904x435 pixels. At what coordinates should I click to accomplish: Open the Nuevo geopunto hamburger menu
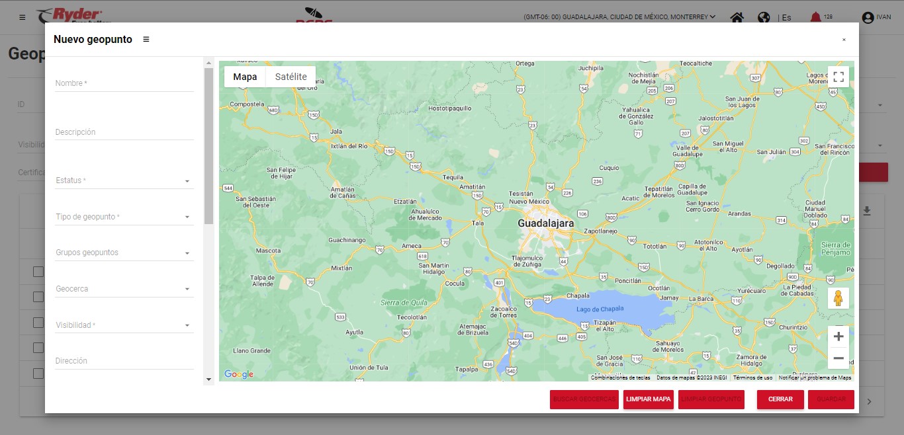[146, 40]
